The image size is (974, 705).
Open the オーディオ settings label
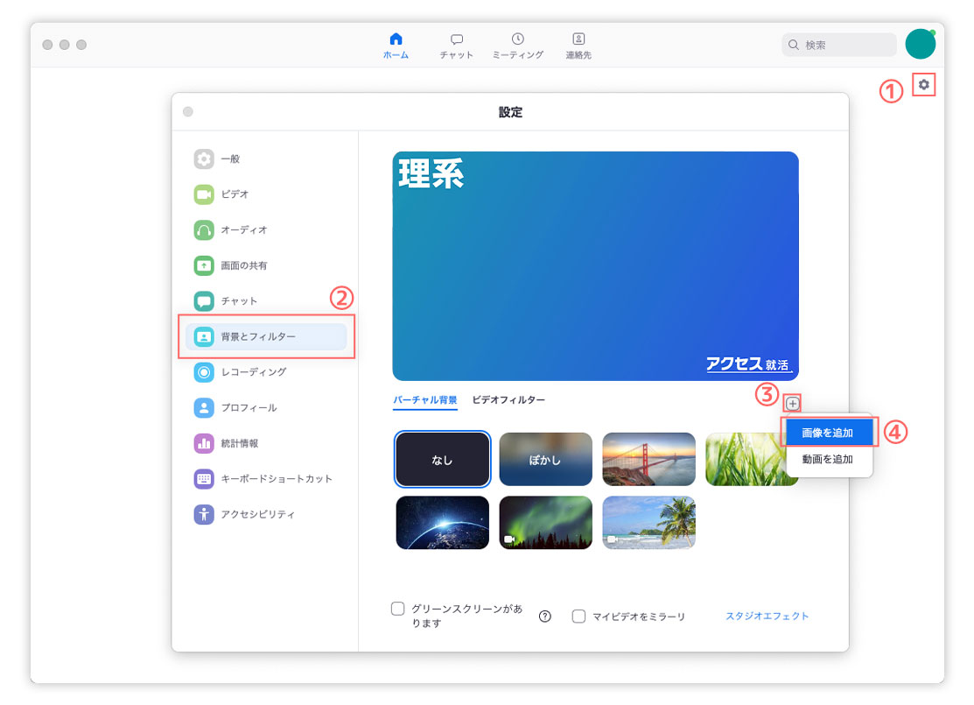[244, 230]
